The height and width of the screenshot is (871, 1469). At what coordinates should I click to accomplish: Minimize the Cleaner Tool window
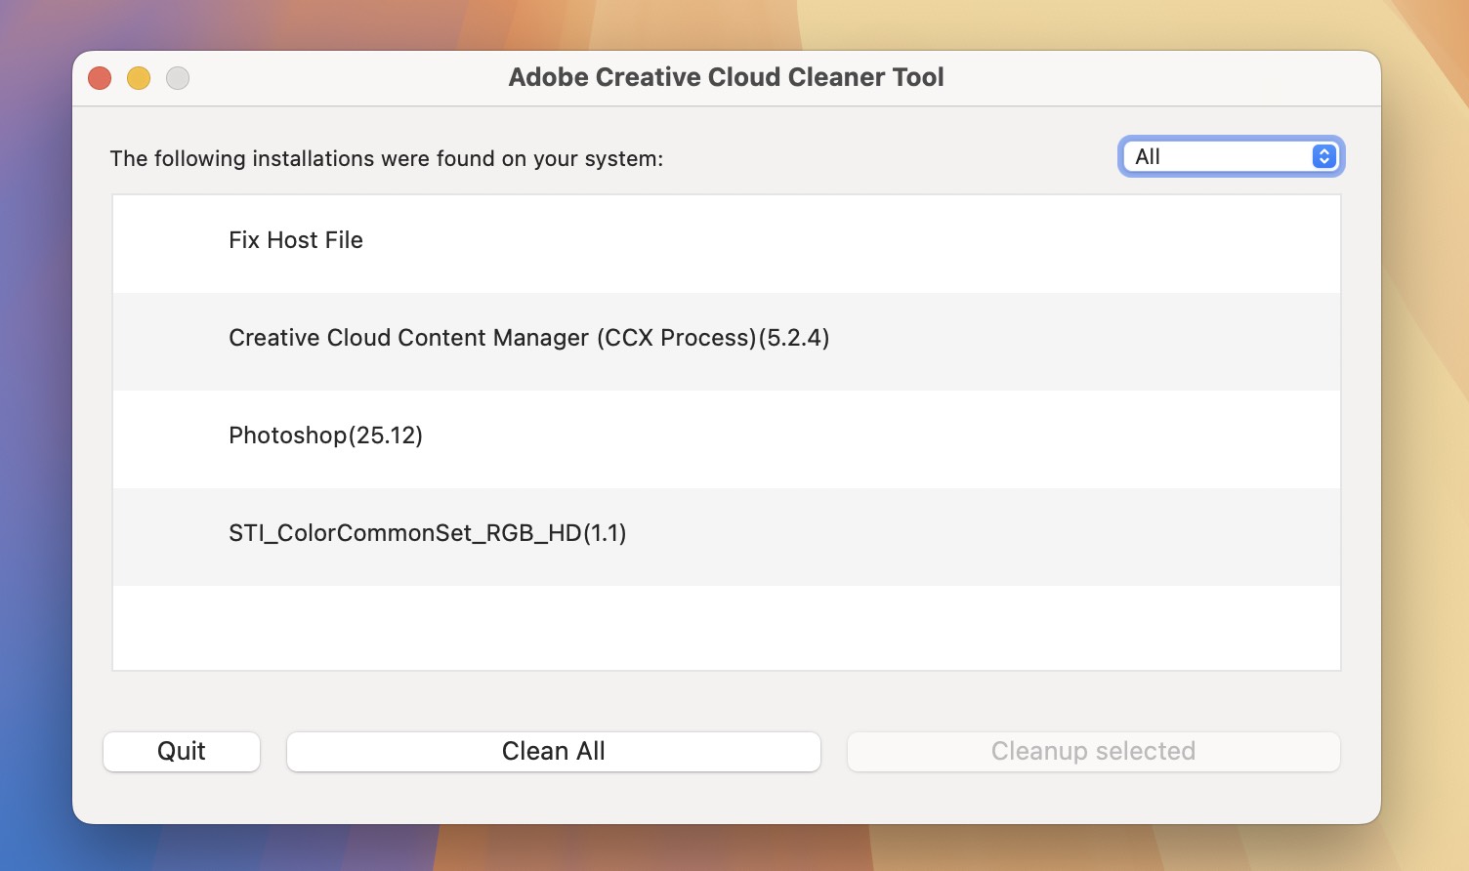point(139,78)
